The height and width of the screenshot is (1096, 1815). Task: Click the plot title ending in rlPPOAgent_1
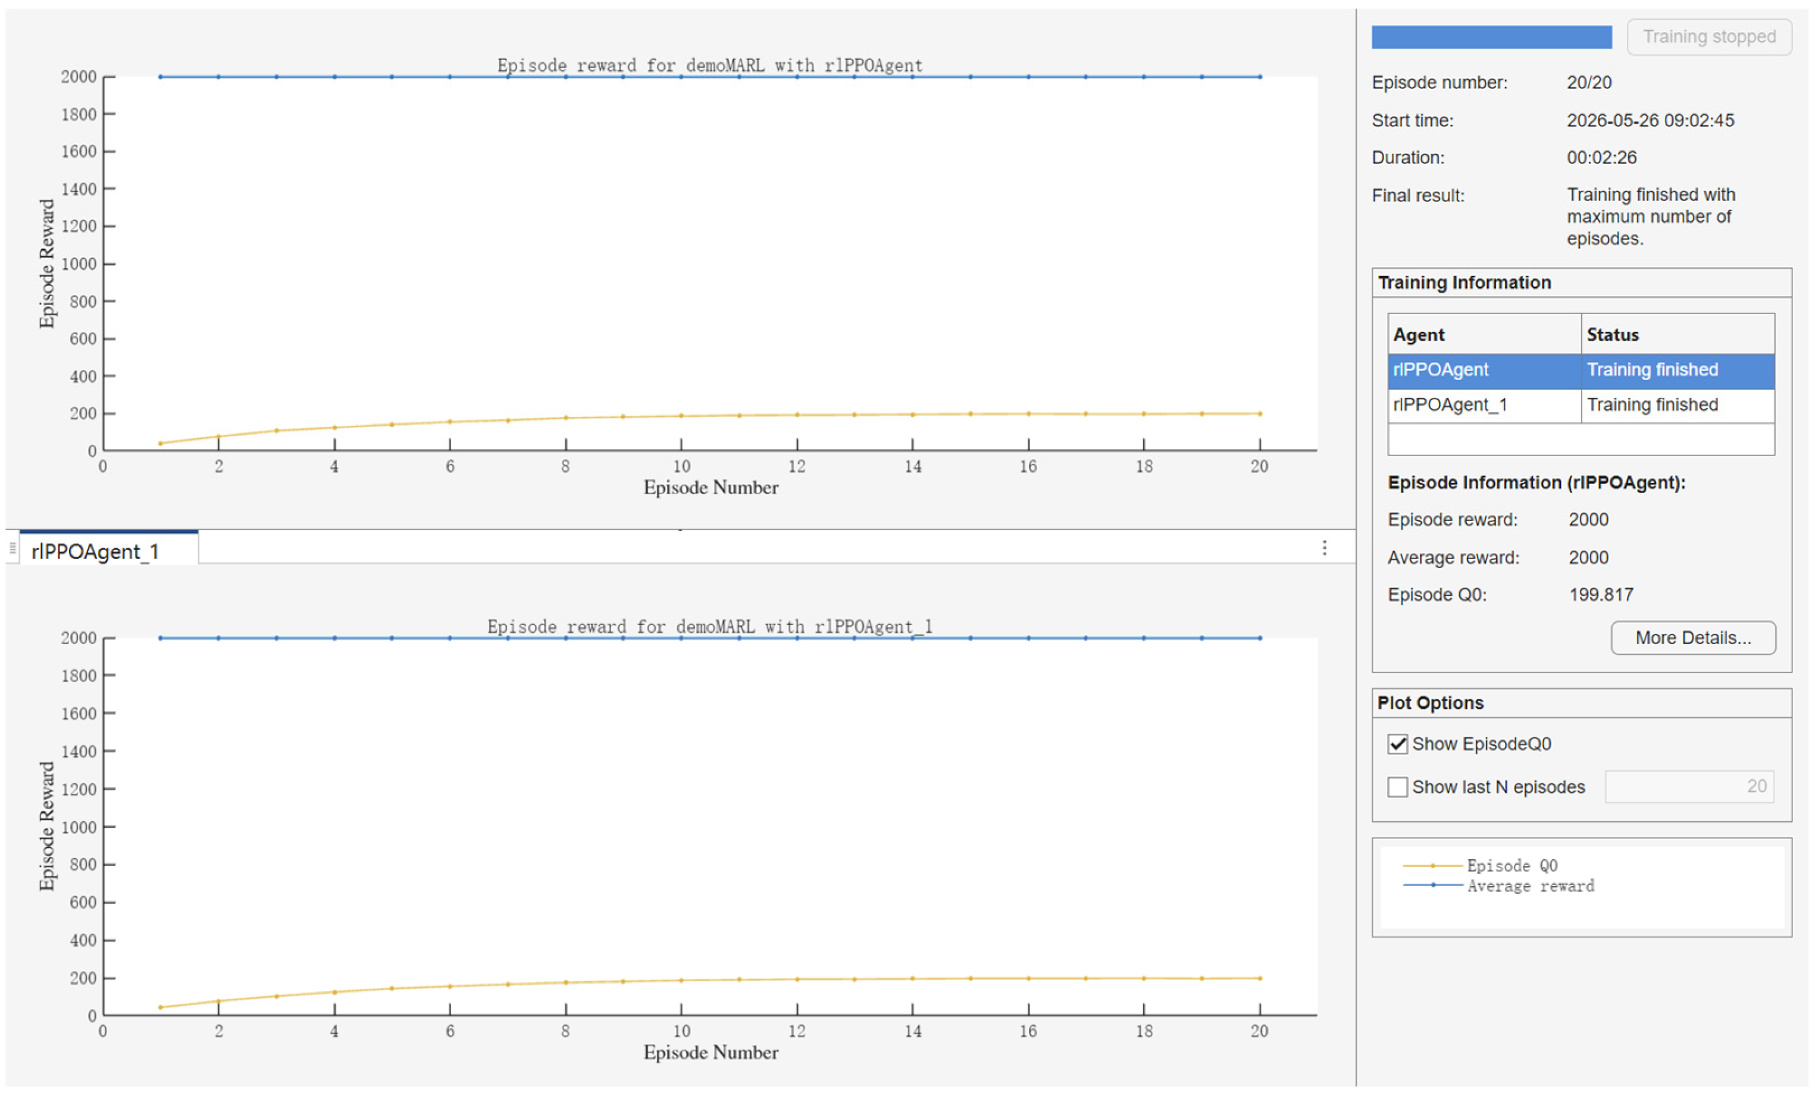pyautogui.click(x=710, y=627)
